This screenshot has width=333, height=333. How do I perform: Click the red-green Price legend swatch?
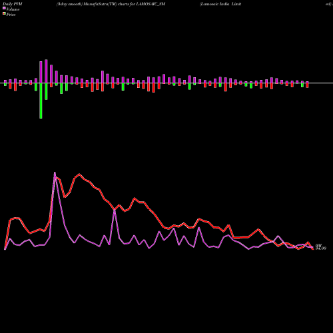click(x=4, y=14)
